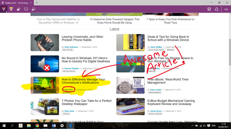
Task: Exit Web Note mode
Action: pos(226,9)
